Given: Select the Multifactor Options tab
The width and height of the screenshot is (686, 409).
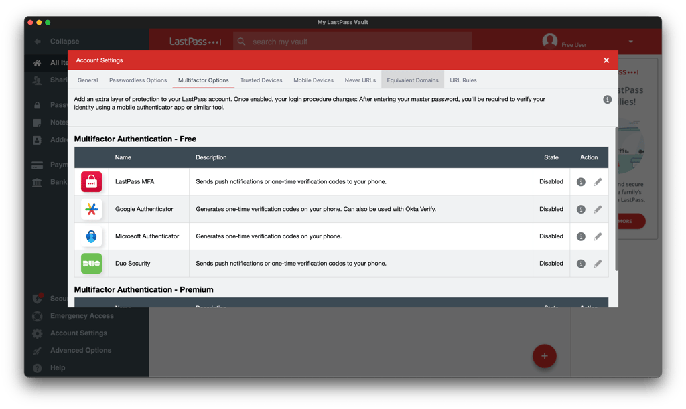Looking at the screenshot, I should point(204,80).
